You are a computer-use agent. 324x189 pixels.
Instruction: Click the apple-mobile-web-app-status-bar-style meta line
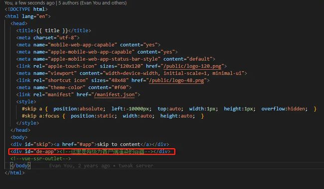(116, 59)
